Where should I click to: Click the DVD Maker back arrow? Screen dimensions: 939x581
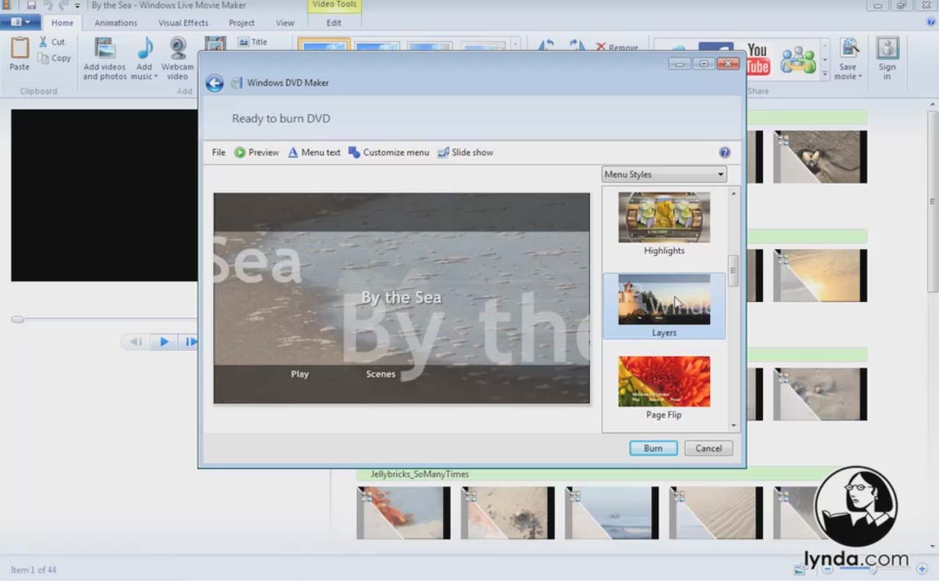pyautogui.click(x=214, y=83)
